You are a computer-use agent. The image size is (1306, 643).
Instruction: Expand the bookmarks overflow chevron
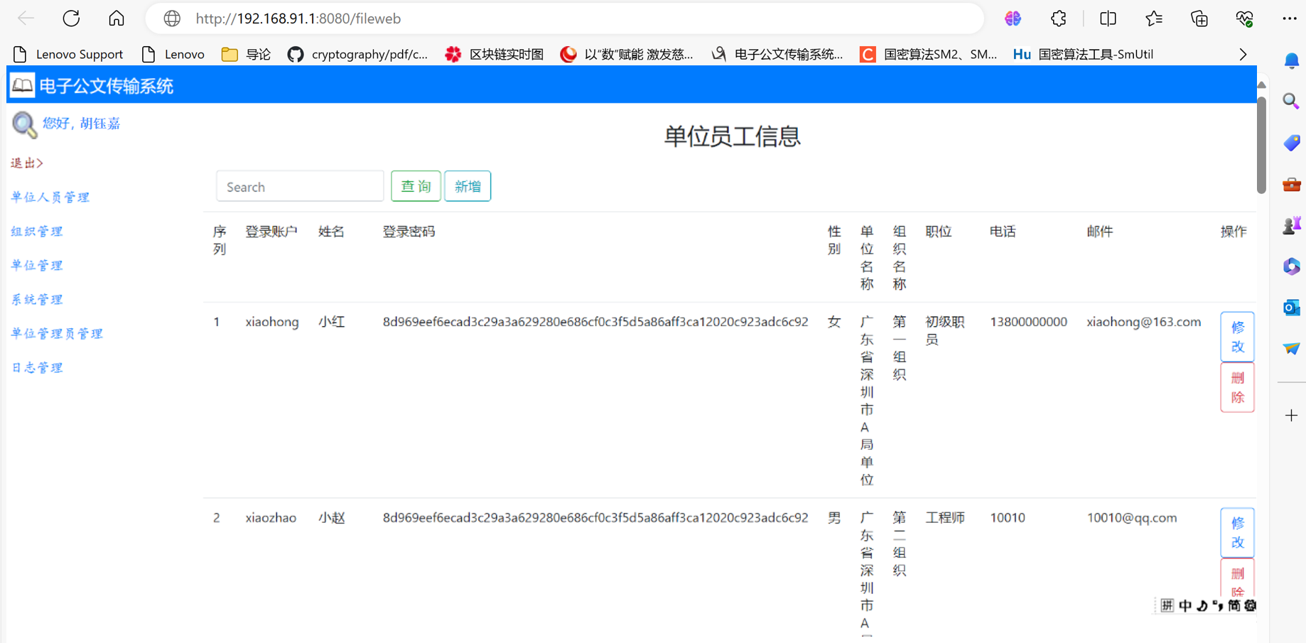(x=1243, y=54)
